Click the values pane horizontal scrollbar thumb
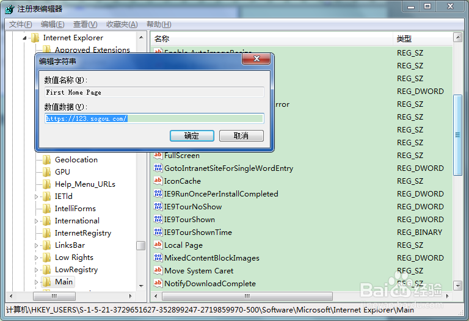 (x=247, y=296)
